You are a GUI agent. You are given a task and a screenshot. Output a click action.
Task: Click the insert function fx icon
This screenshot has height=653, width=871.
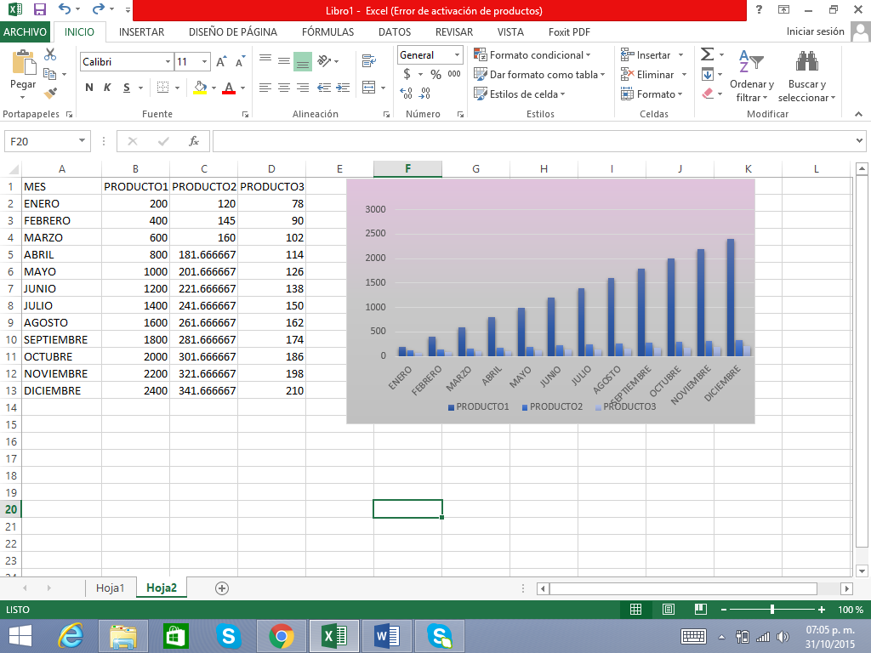point(194,141)
